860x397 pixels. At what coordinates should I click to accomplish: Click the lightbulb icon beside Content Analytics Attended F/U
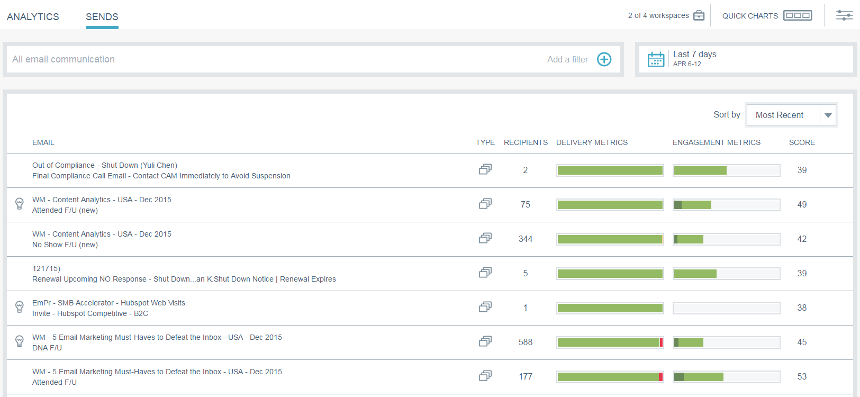coord(20,204)
